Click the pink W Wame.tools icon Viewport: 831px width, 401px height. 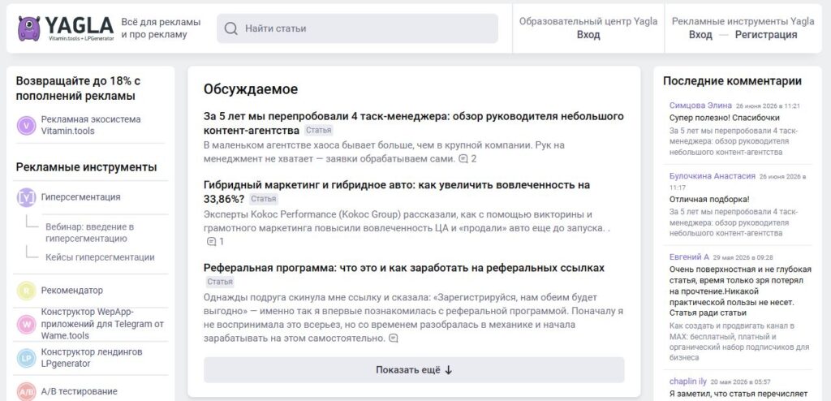tap(26, 324)
